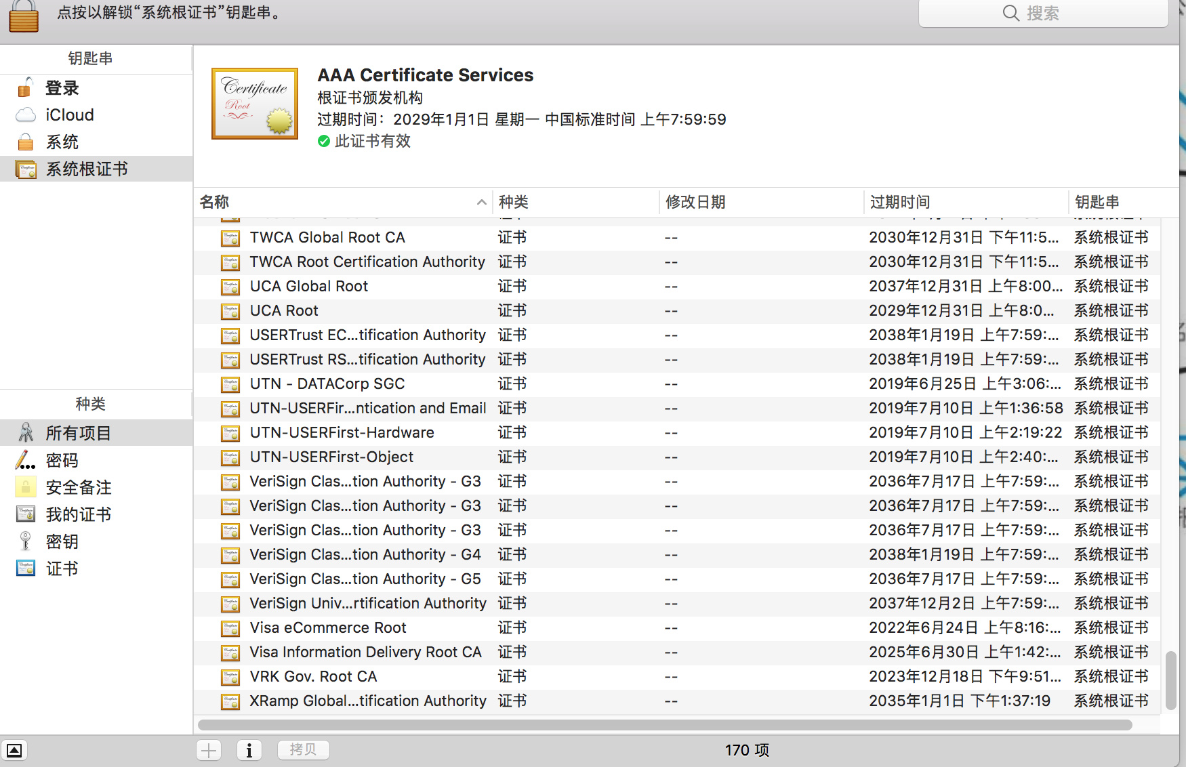This screenshot has width=1186, height=767.
Task: Sort by 名称 column header
Action: pos(343,202)
